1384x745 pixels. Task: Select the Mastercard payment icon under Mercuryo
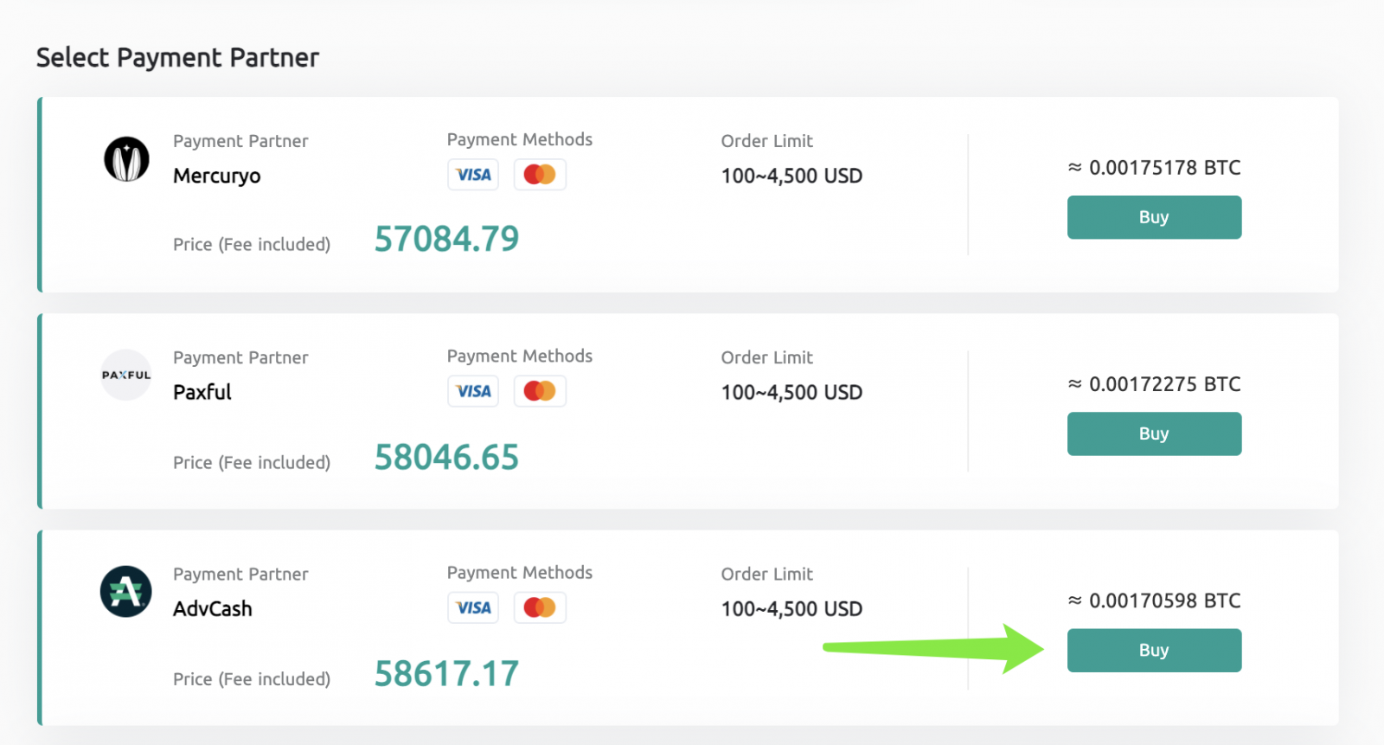coord(540,174)
